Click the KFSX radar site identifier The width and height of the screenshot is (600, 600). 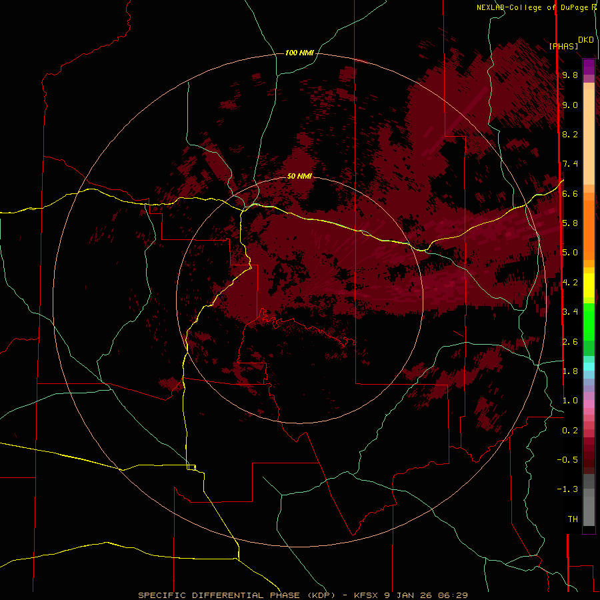click(x=367, y=595)
